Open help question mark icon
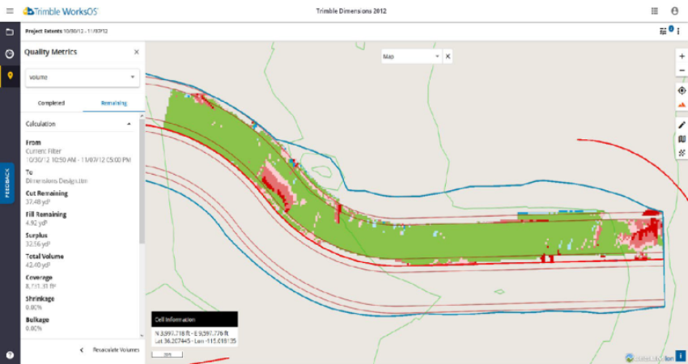Image resolution: width=688 pixels, height=364 pixels. pyautogui.click(x=10, y=355)
